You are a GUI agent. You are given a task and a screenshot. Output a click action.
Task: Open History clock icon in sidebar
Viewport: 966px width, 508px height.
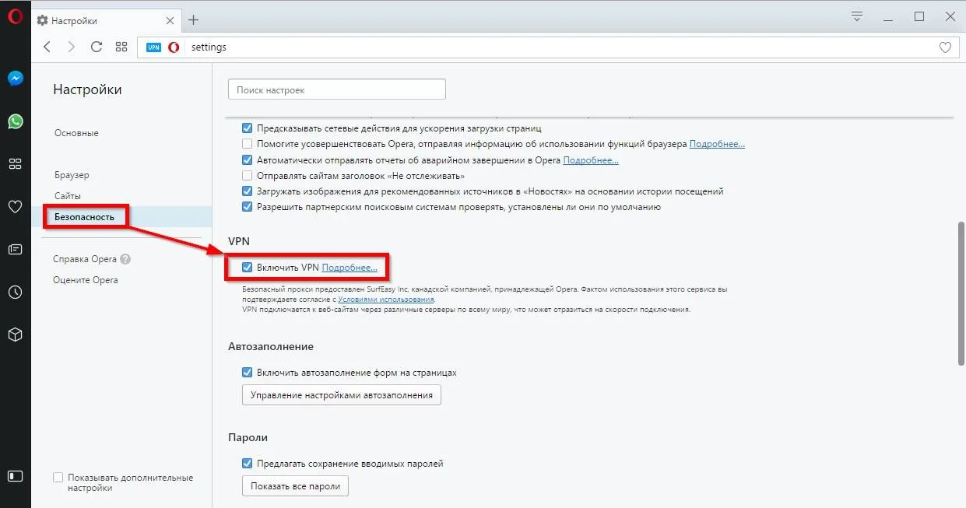(15, 293)
